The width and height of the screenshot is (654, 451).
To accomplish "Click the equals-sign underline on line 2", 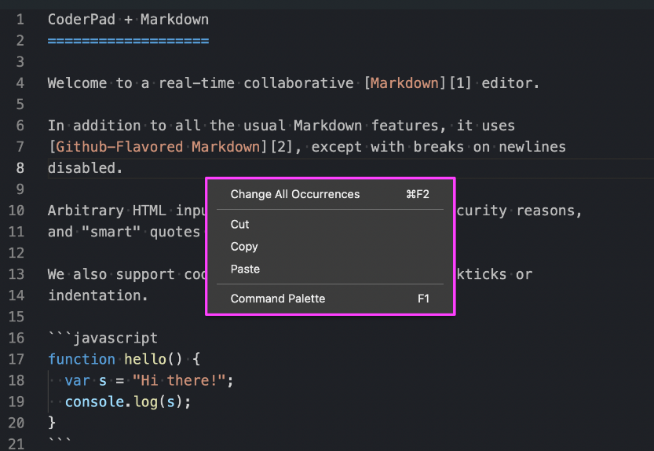I will click(x=128, y=40).
